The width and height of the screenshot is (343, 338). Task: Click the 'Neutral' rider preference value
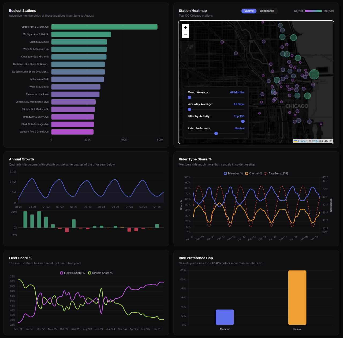240,128
